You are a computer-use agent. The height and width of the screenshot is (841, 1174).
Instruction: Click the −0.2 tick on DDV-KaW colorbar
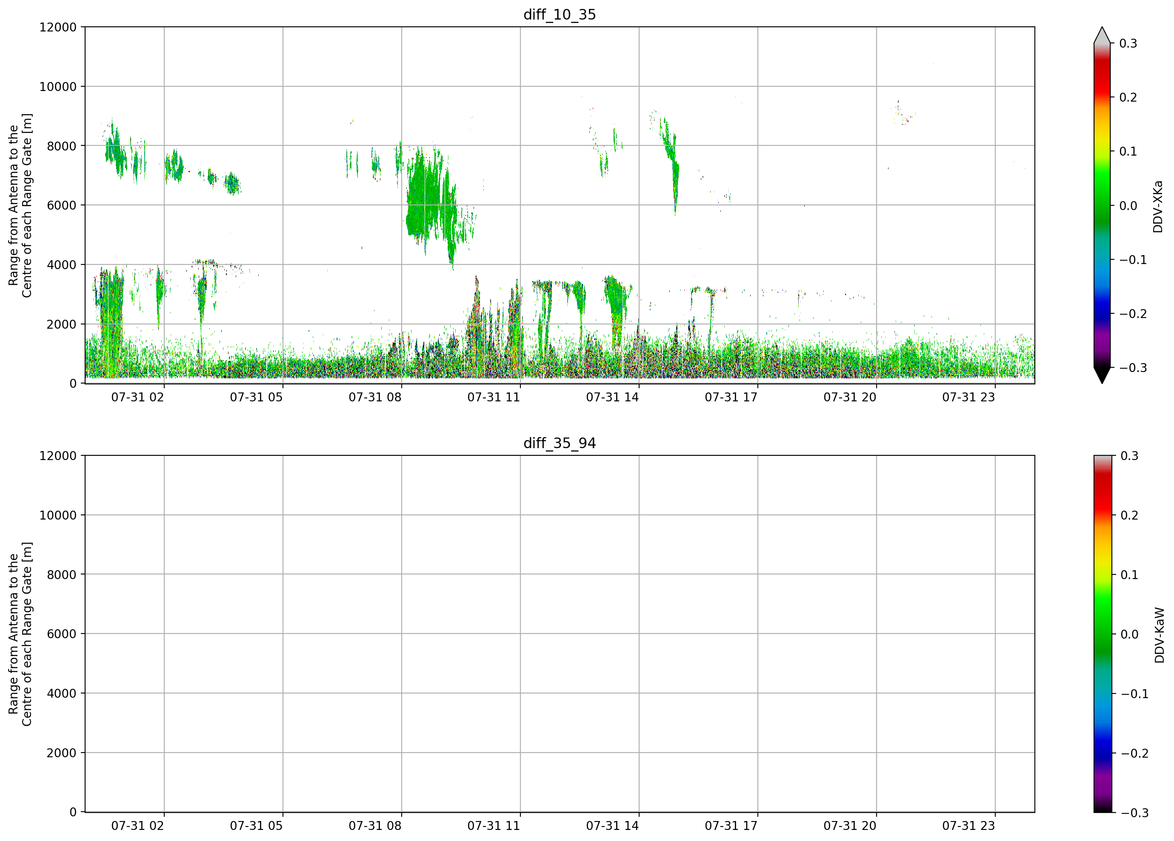[1134, 753]
